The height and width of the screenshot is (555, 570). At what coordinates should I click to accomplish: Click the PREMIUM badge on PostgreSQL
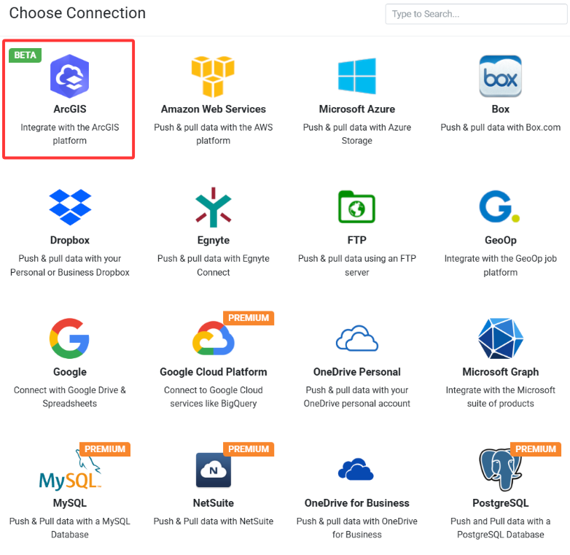[536, 449]
